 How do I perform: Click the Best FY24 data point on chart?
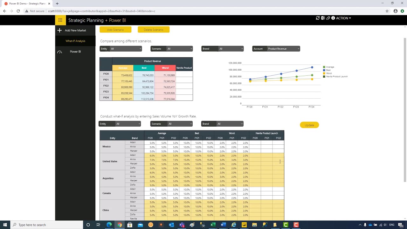tap(312, 67)
